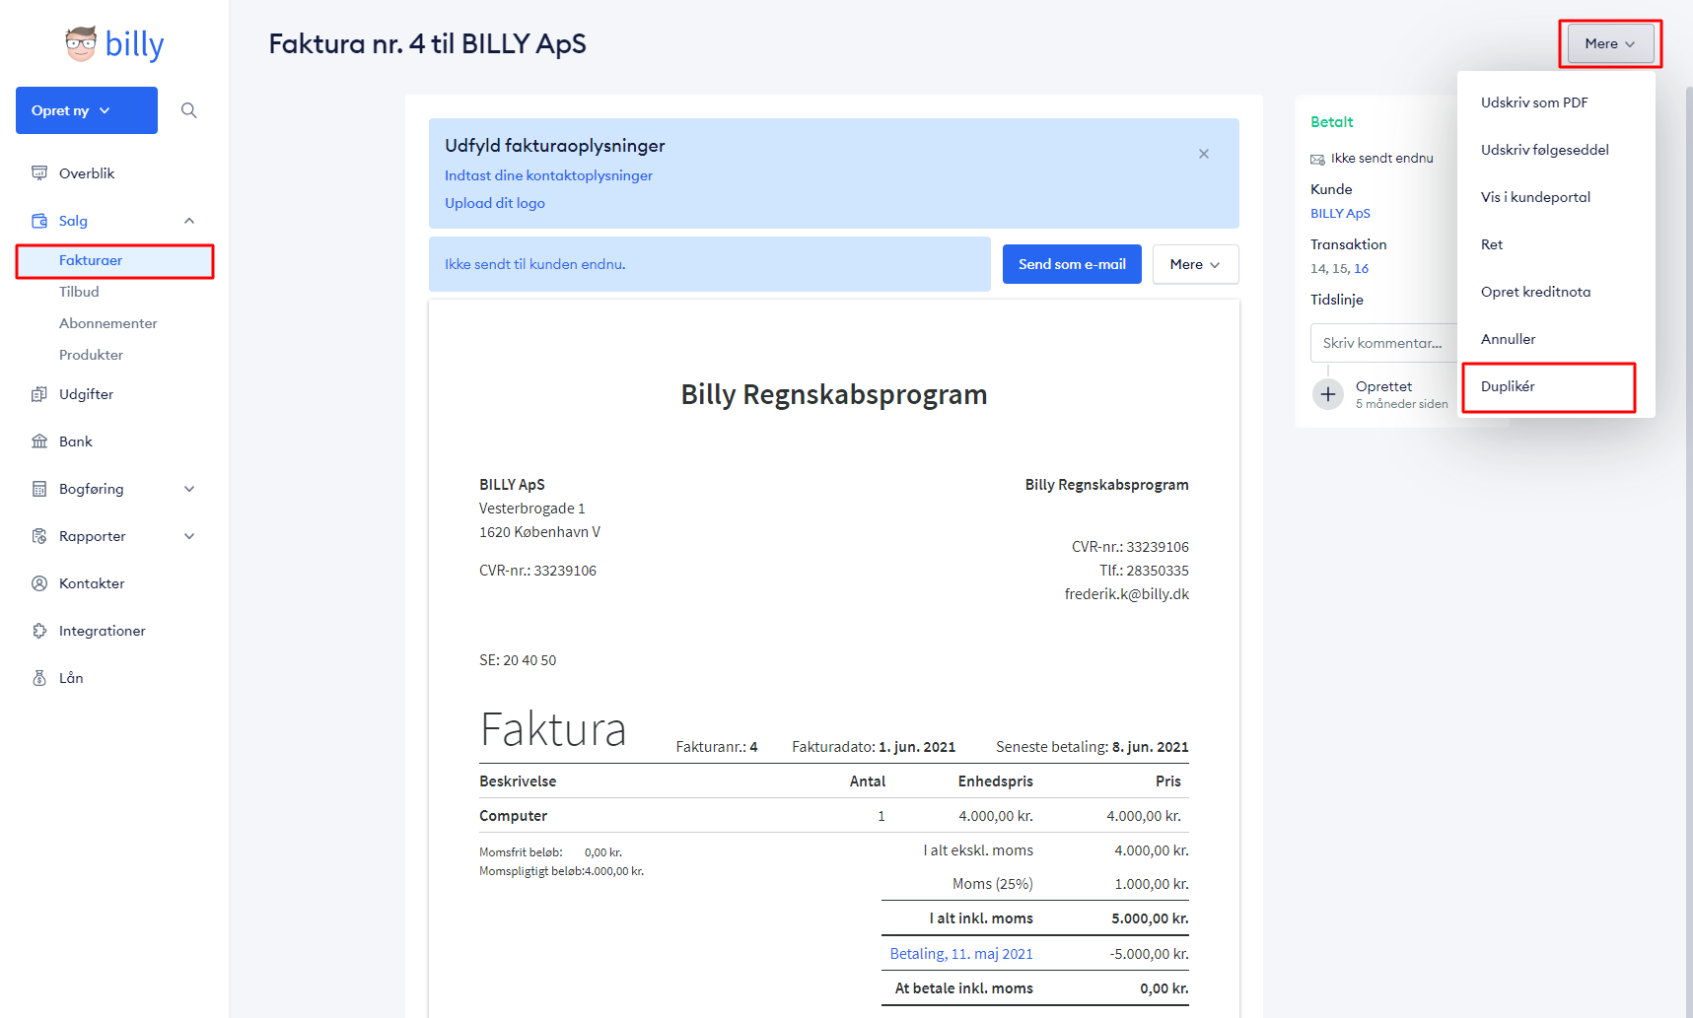Expand the Bogføring section chevron
The height and width of the screenshot is (1018, 1693).
(x=189, y=489)
